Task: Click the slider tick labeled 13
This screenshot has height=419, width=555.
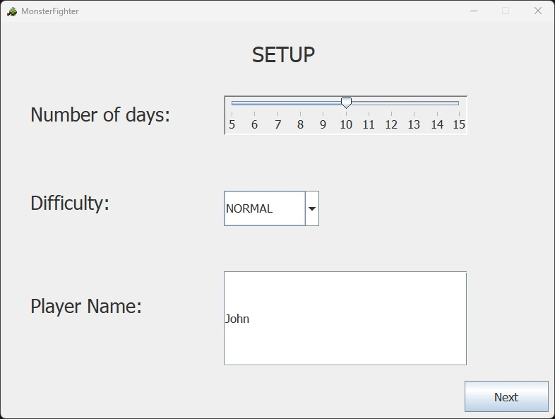Action: [x=414, y=124]
